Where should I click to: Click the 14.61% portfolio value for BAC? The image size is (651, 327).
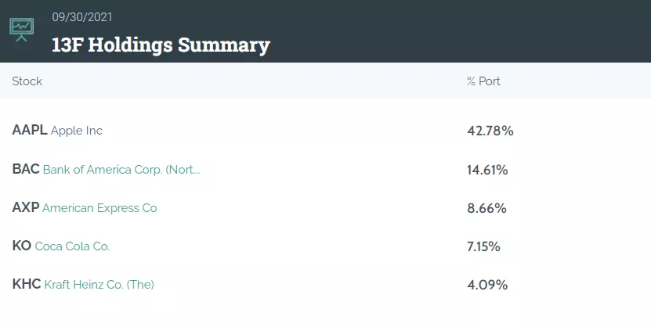[487, 170]
